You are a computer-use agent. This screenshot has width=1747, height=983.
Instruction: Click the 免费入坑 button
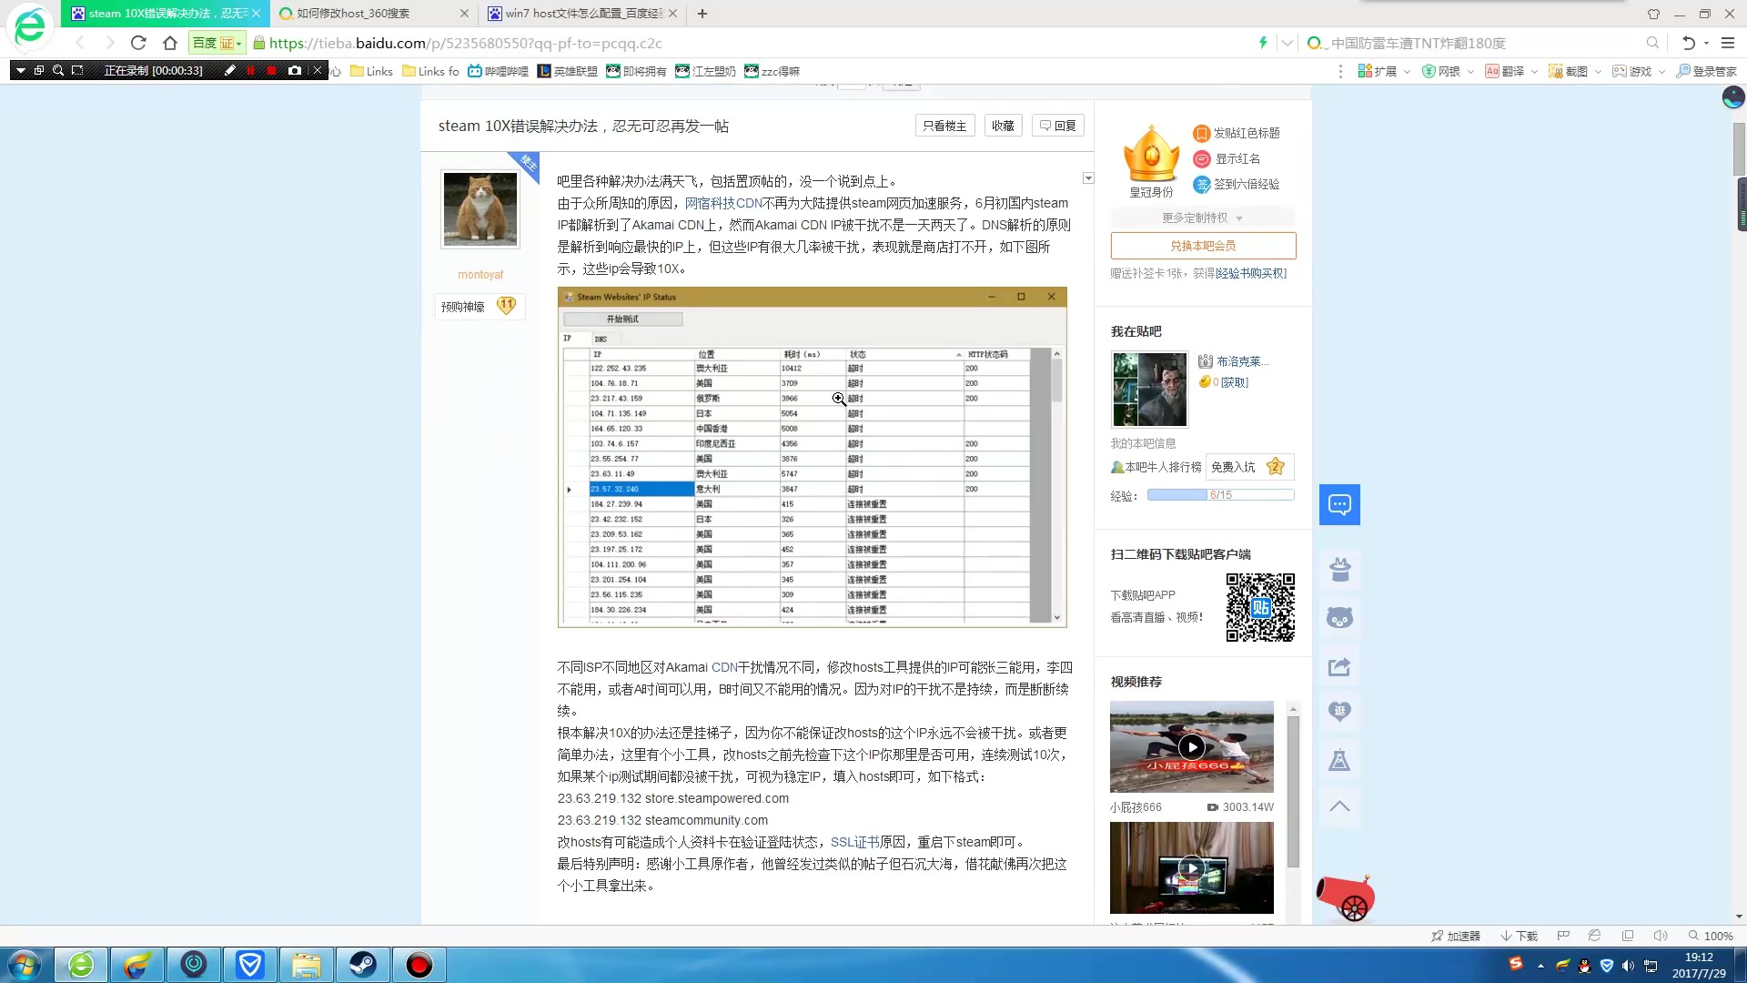[x=1249, y=467]
